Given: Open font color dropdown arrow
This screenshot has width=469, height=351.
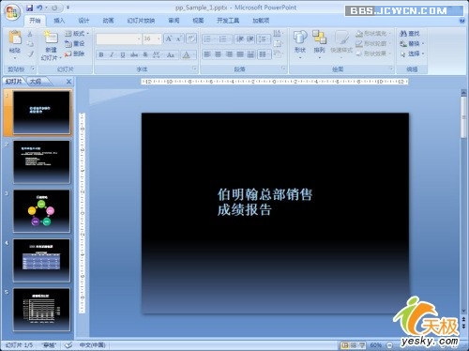Looking at the screenshot, I should click(194, 55).
